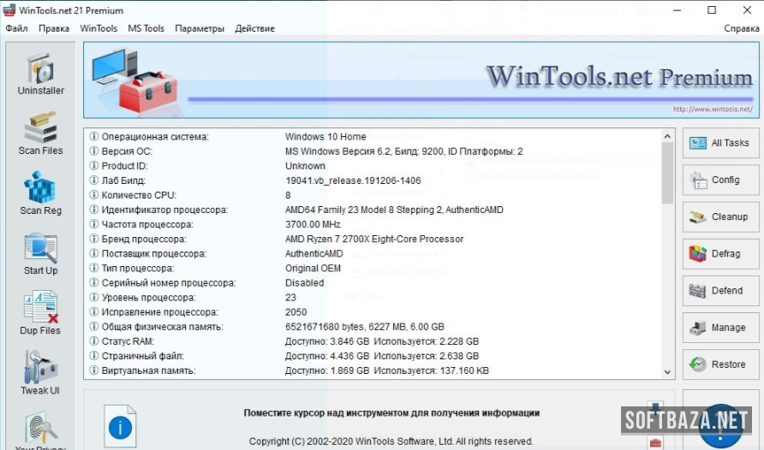Click the All Tasks button
The width and height of the screenshot is (764, 450).
720,143
